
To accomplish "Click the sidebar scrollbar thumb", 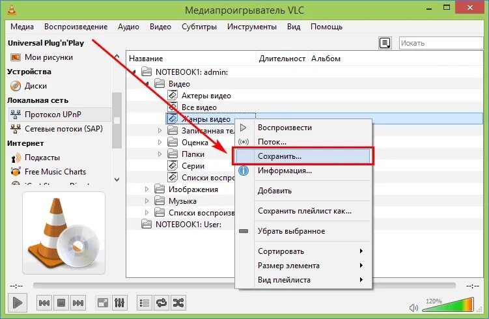I will (x=117, y=120).
